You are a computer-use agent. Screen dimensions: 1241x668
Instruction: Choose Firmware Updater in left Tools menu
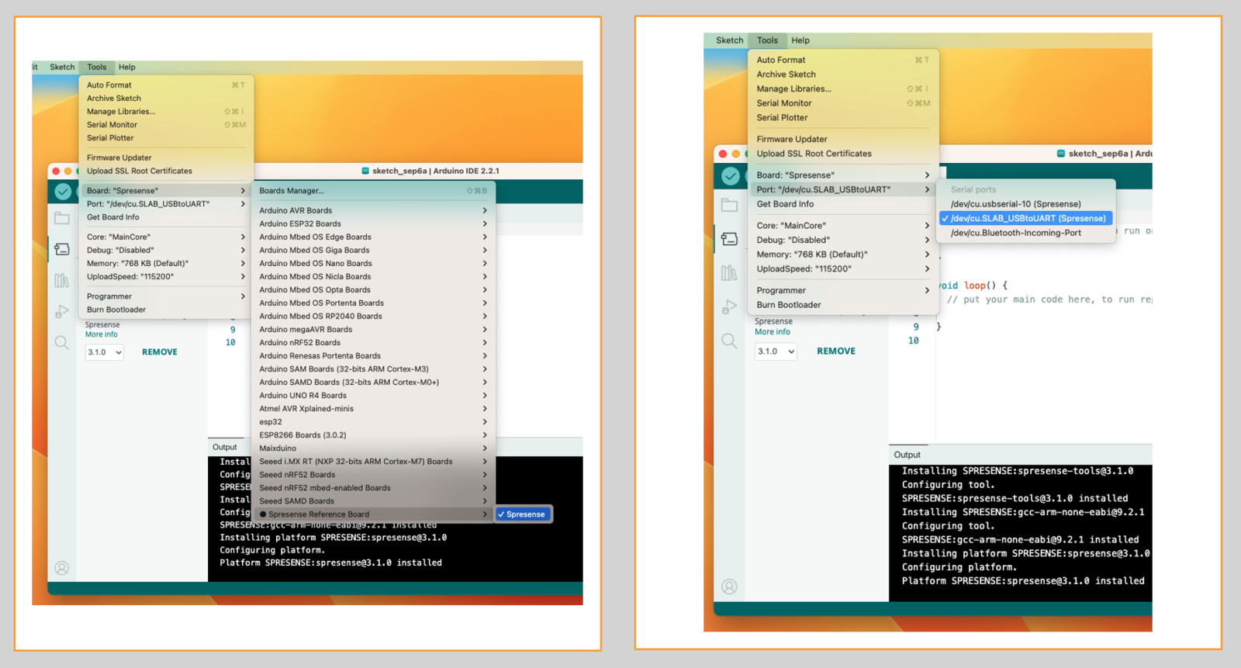[166, 157]
